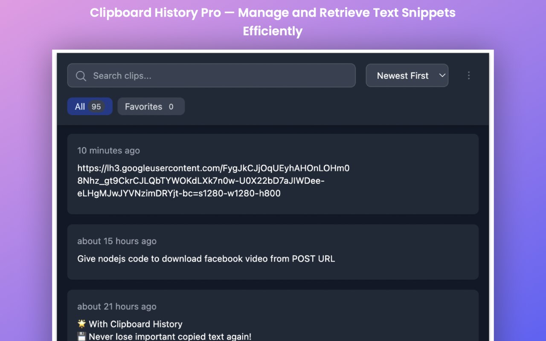Click the about 21 hours ago timestamp

117,306
